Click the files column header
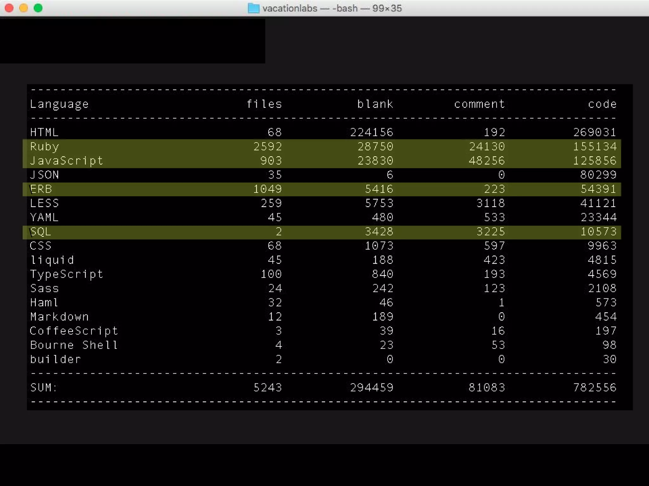The image size is (649, 486). click(264, 104)
